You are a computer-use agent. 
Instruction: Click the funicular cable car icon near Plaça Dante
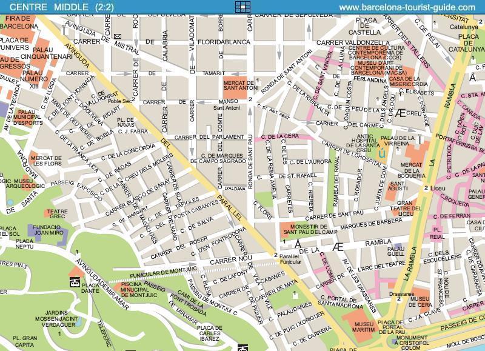click(x=76, y=281)
